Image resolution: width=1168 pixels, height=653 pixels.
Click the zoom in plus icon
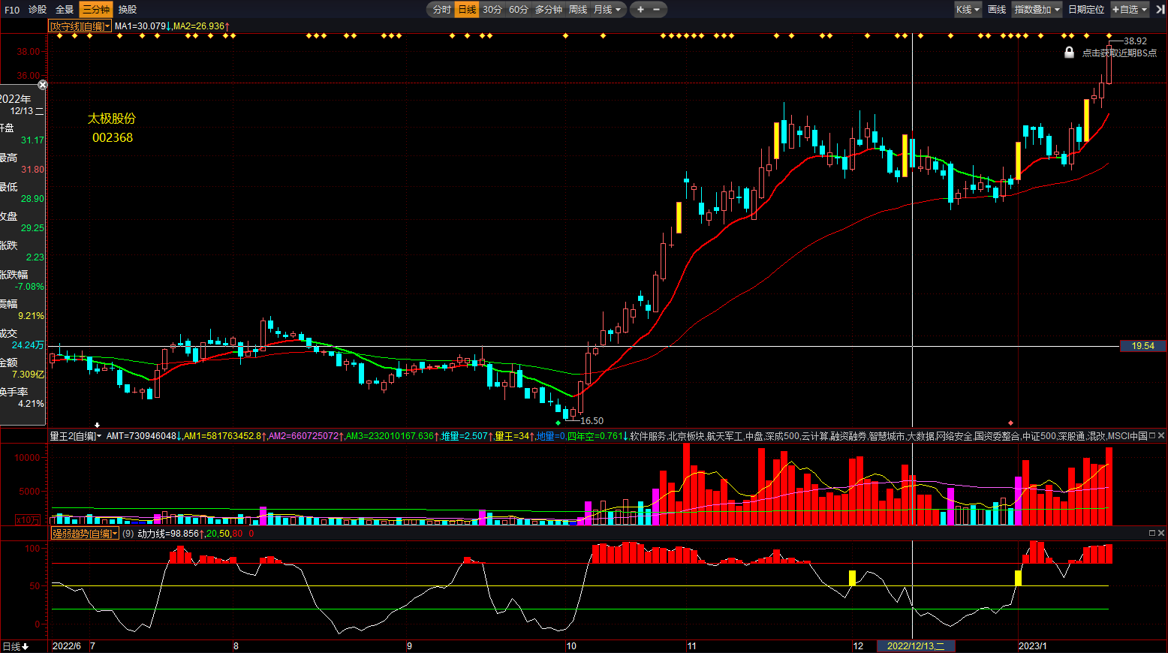640,10
